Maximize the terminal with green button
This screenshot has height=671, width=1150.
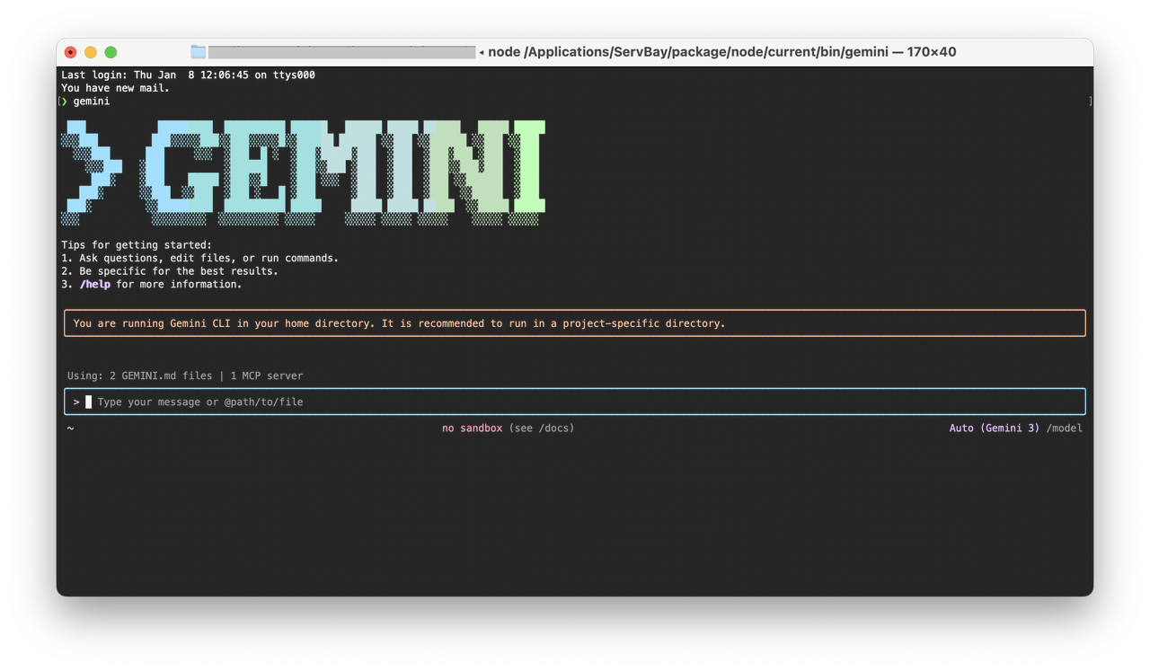coord(111,52)
